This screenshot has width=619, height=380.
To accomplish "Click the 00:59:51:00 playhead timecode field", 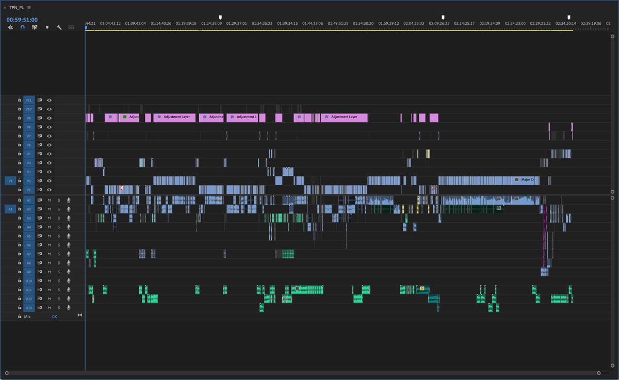I will pyautogui.click(x=22, y=20).
